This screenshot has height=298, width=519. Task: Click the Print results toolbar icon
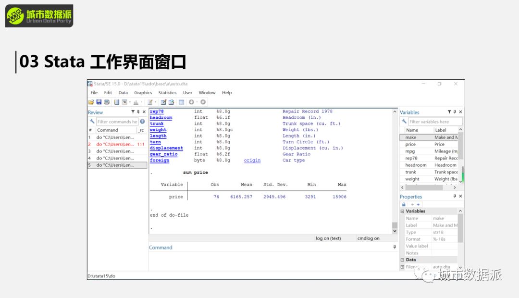(107, 102)
